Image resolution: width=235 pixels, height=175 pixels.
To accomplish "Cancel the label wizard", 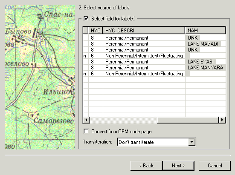I will tap(215, 166).
